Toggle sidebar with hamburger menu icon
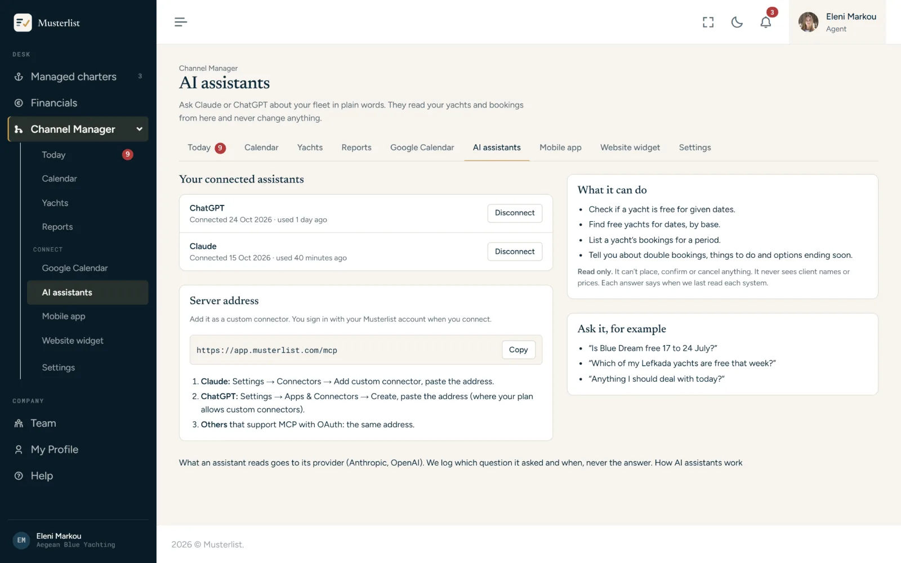This screenshot has height=563, width=901. point(180,22)
